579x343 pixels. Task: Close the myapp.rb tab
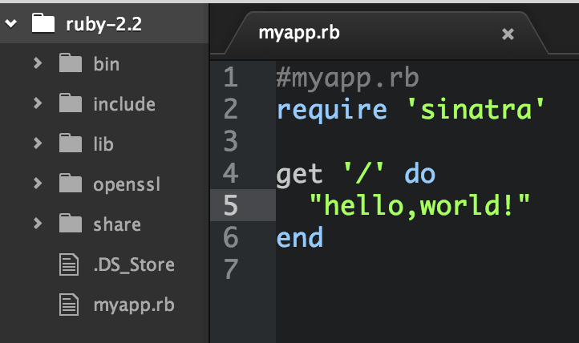tap(508, 34)
